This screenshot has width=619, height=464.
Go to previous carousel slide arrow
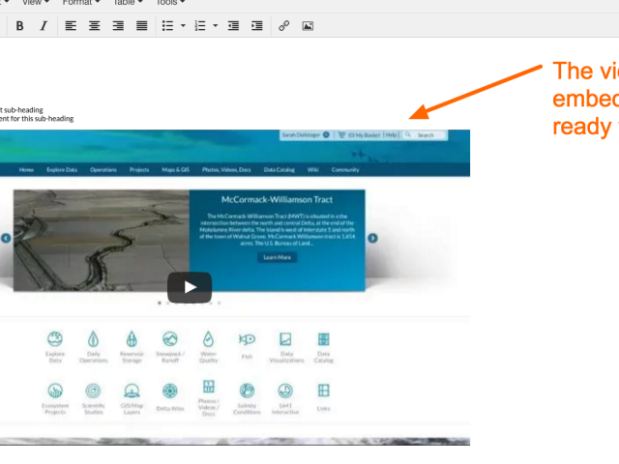point(6,239)
